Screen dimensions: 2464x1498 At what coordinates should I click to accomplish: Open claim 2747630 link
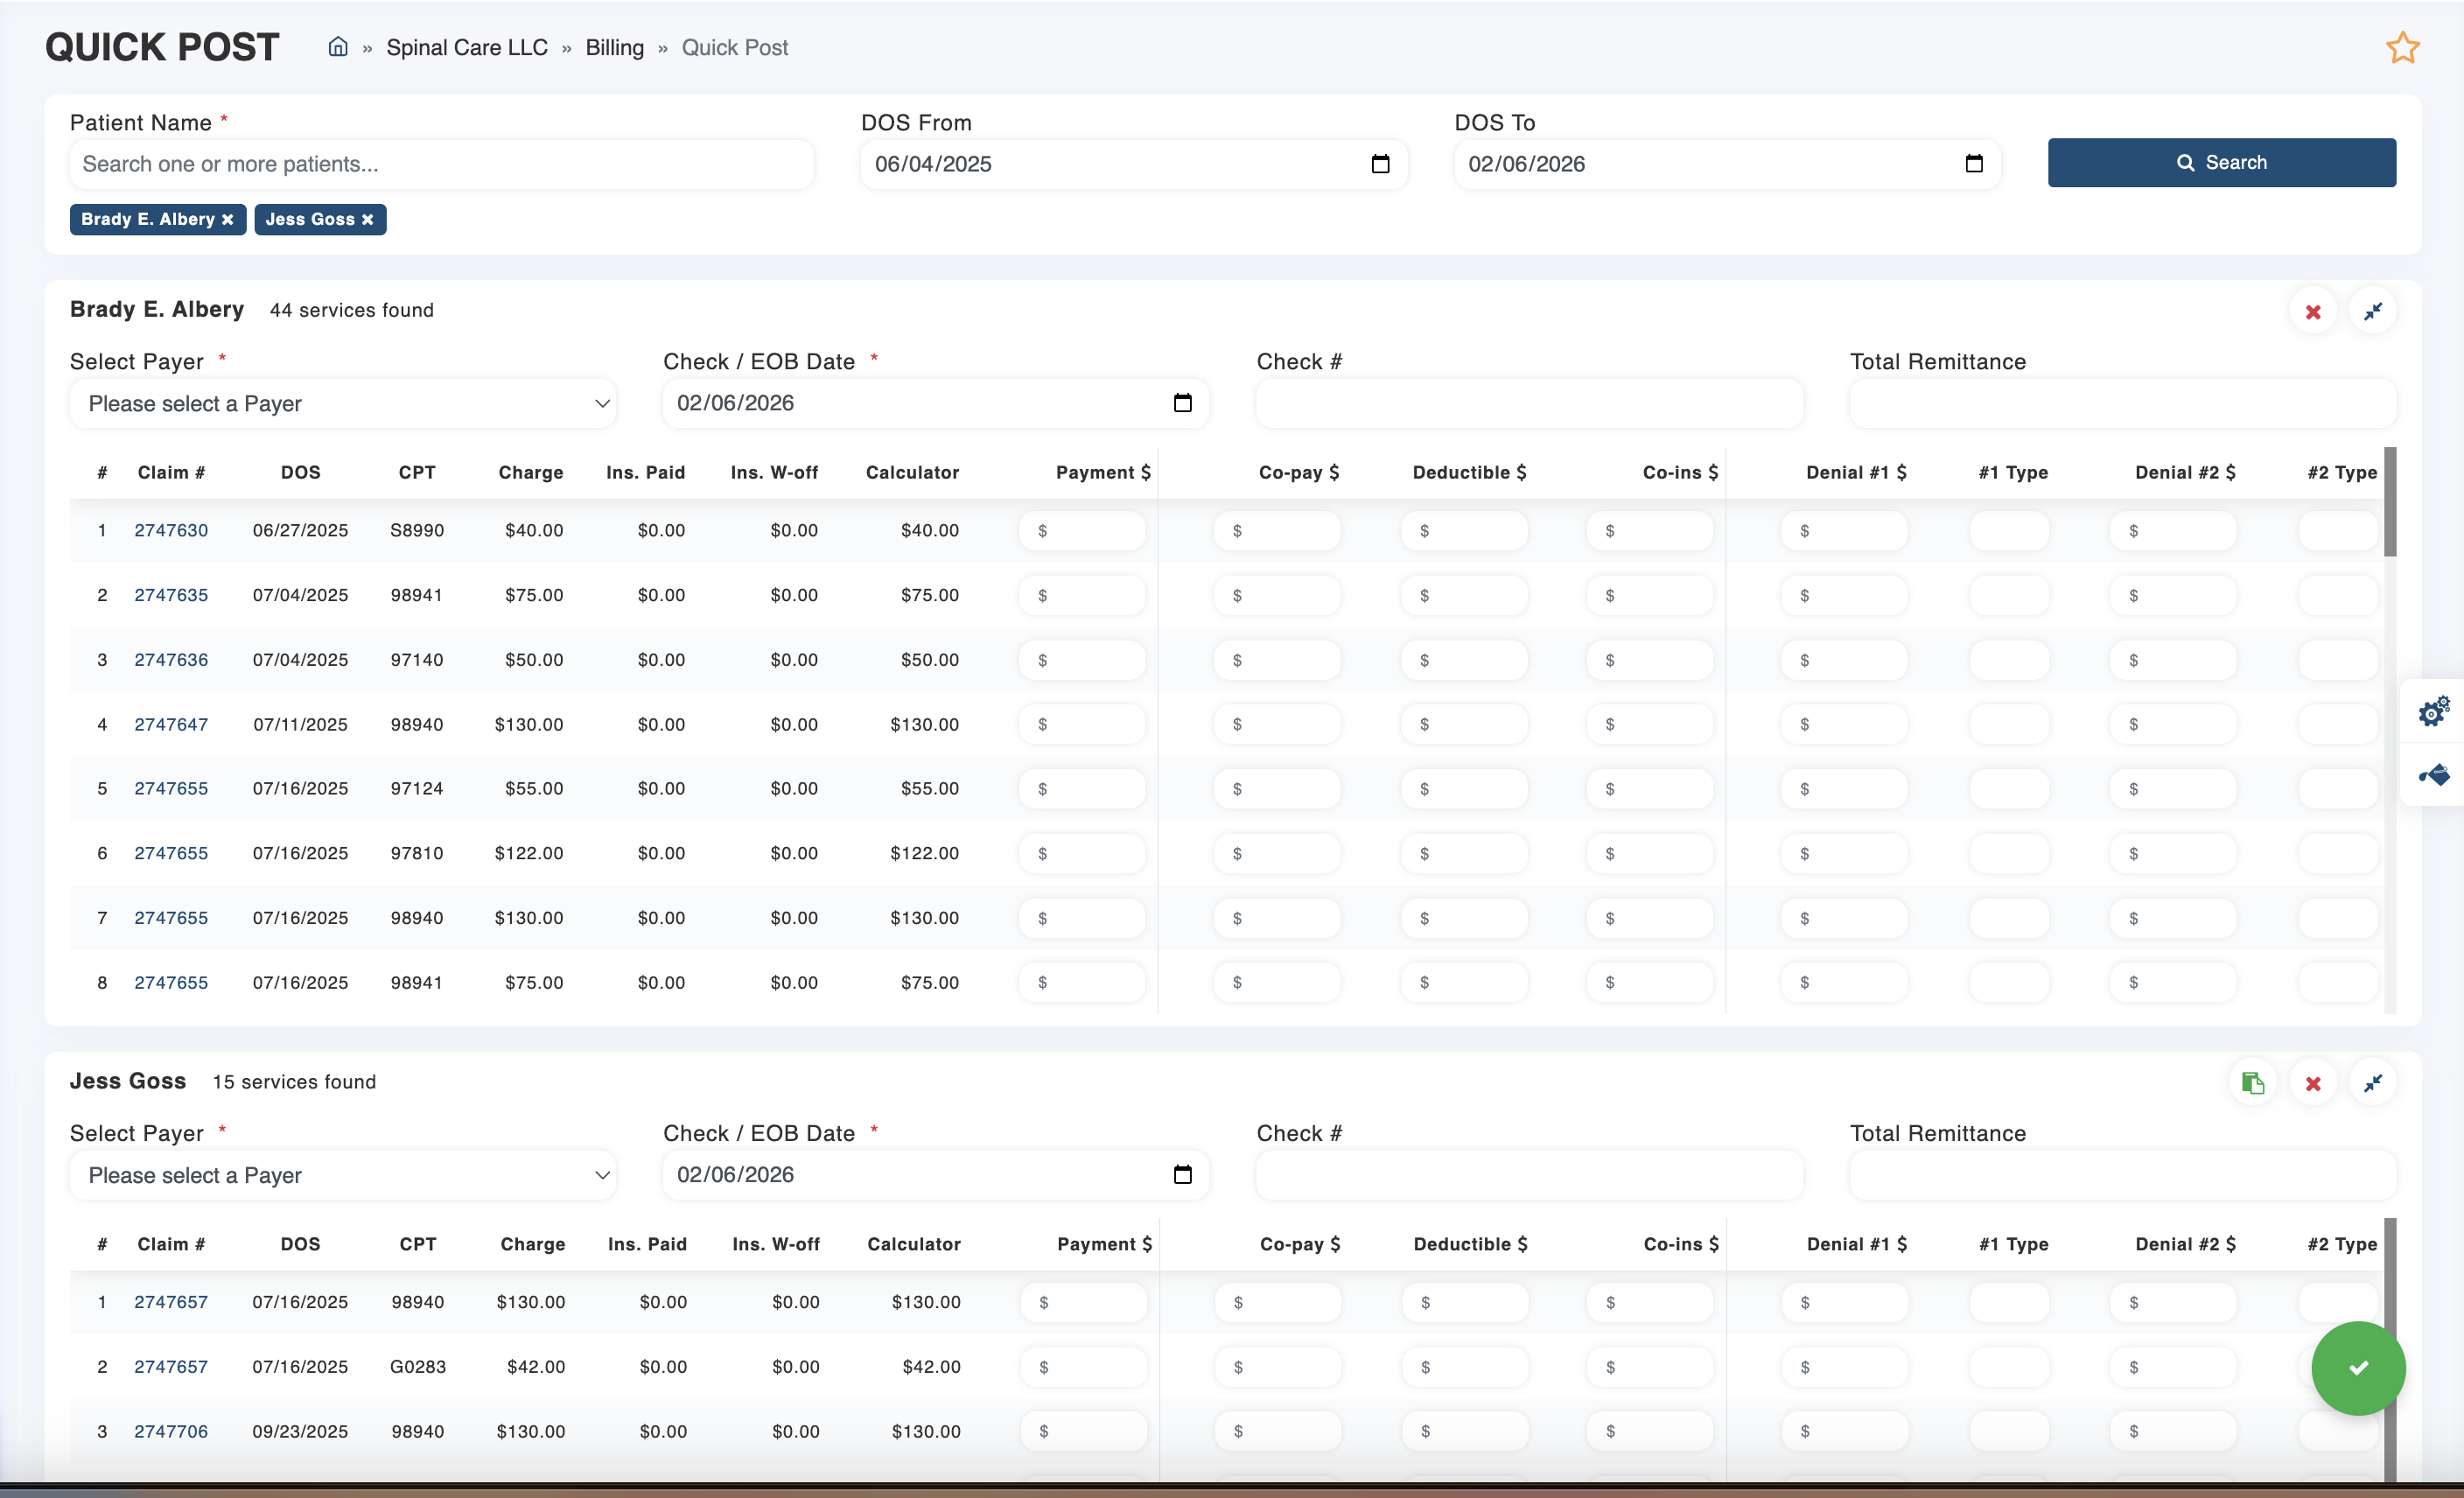click(x=171, y=530)
